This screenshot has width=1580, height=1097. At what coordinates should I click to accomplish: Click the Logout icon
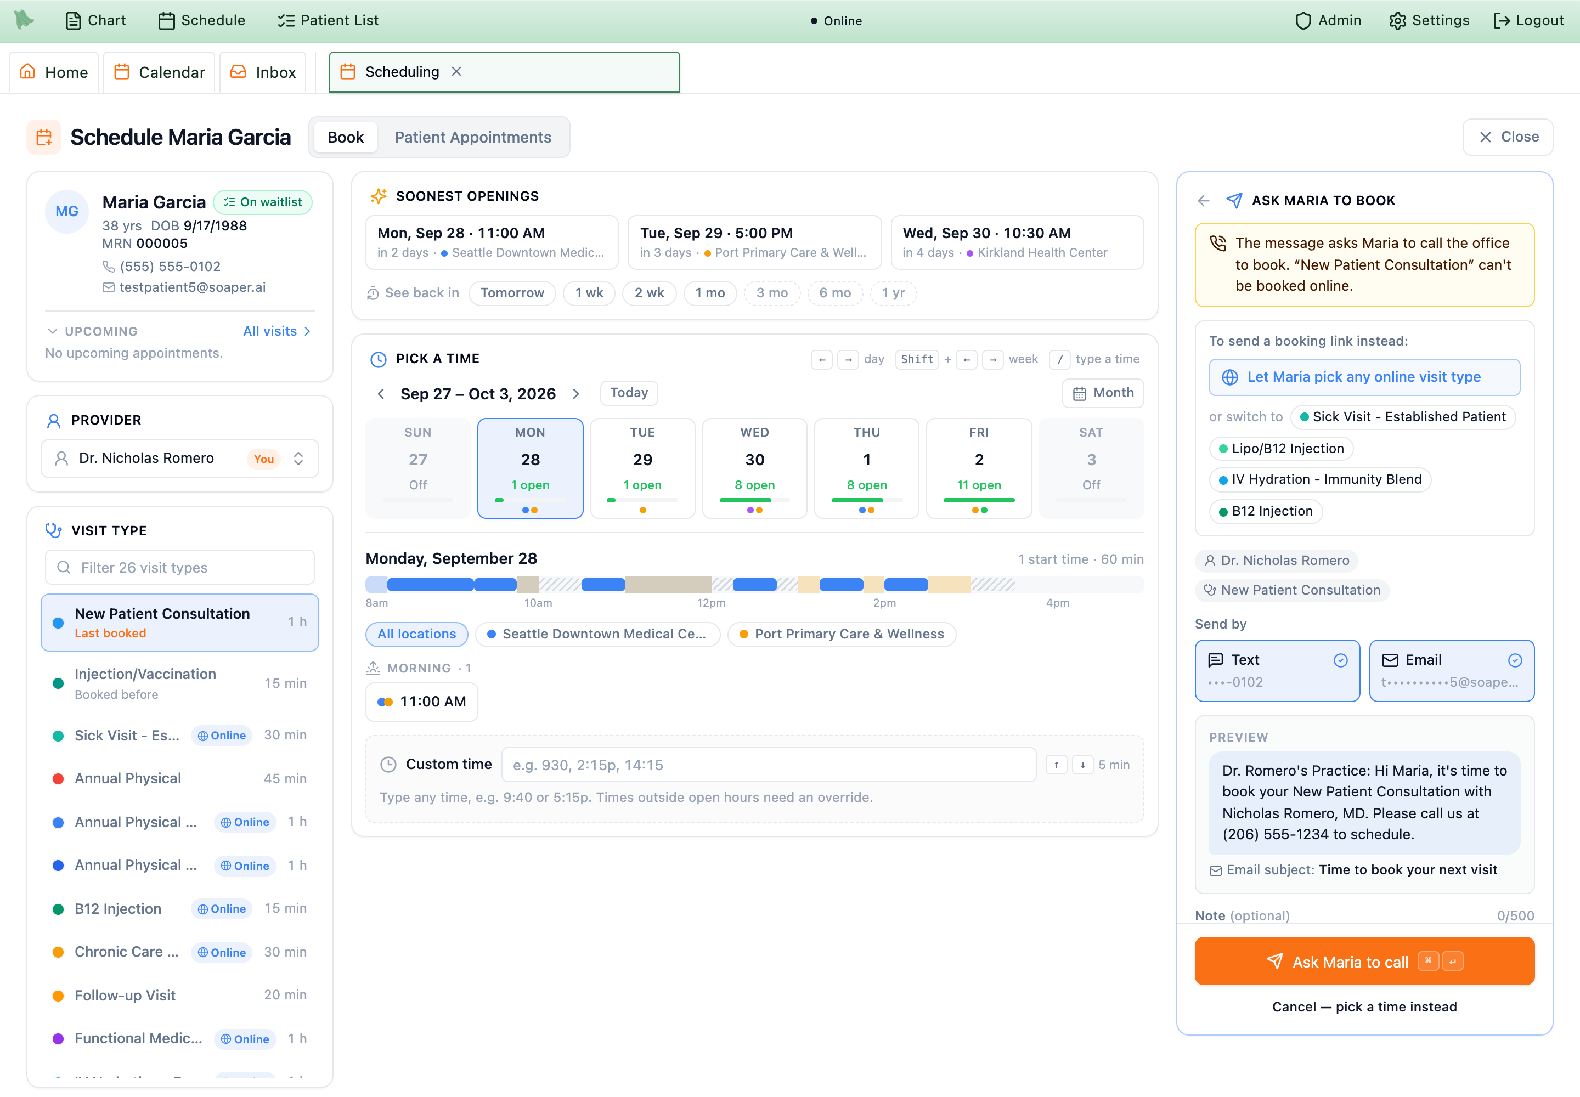[1502, 21]
